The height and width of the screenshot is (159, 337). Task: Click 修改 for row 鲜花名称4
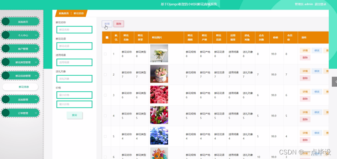click(317, 133)
